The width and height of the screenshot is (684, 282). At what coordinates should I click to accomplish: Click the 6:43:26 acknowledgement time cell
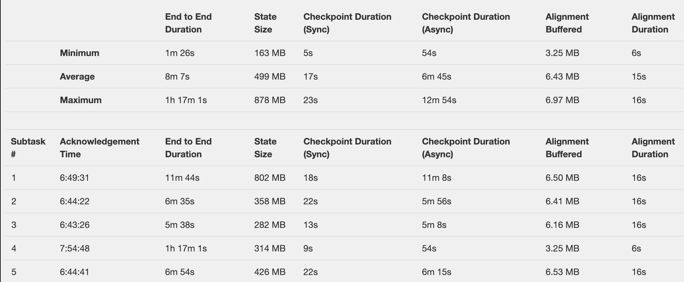(x=75, y=225)
